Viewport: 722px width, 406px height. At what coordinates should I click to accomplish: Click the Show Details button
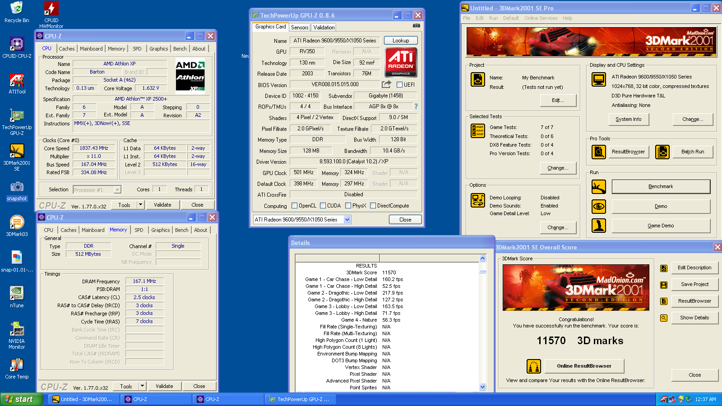point(694,318)
